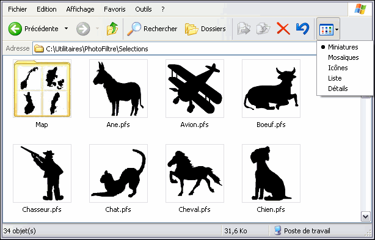The image size is (375, 240).
Task: Click the Cheval.pfs file name label
Action: point(194,209)
